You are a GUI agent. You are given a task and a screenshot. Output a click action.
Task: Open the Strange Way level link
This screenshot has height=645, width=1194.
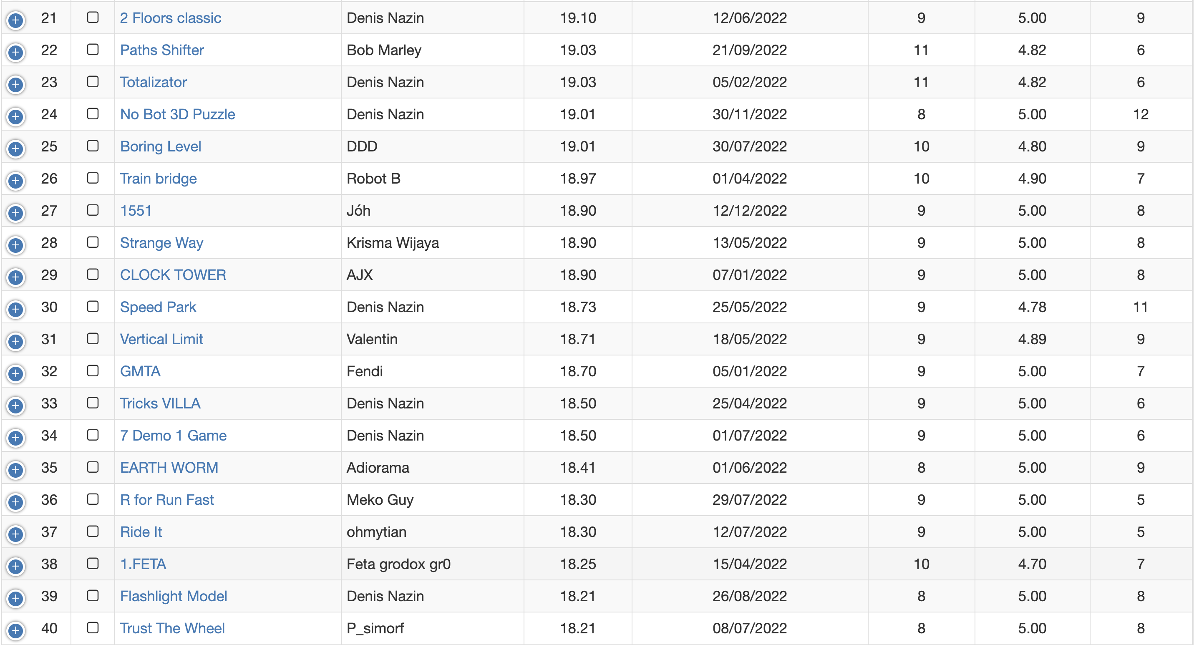pyautogui.click(x=161, y=243)
